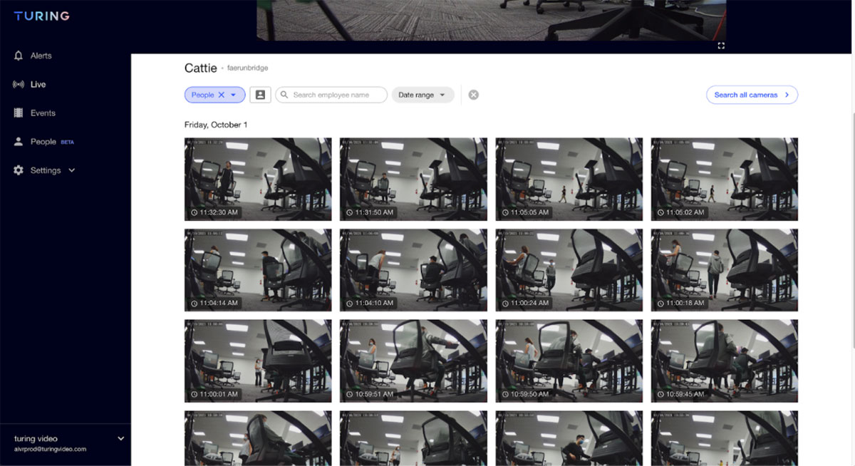
Task: Click Search all cameras button
Action: coord(752,95)
